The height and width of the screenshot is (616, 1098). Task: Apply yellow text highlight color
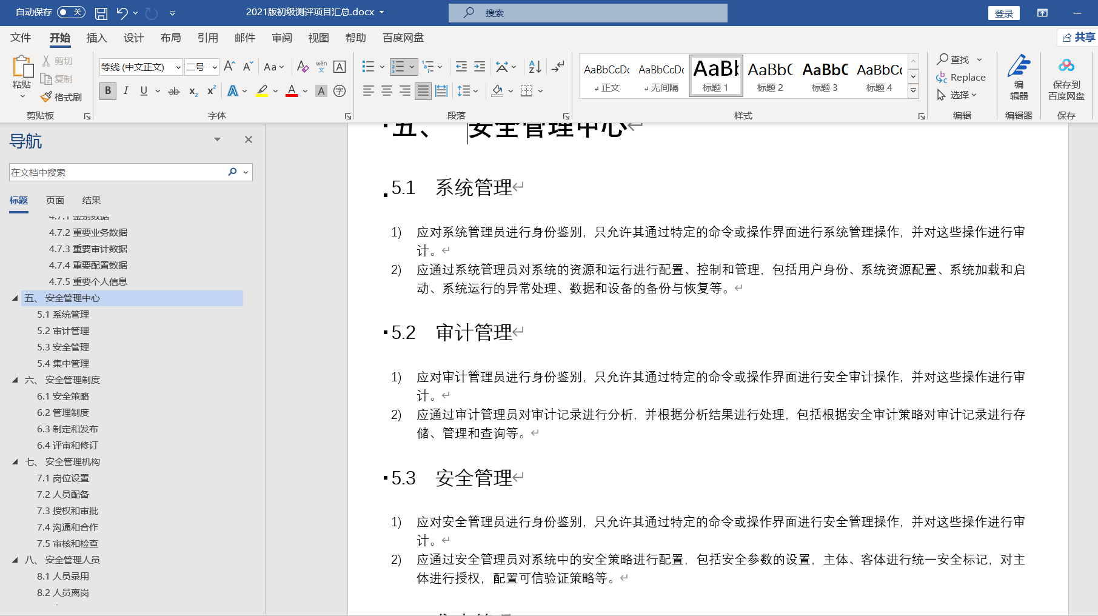[x=262, y=91]
